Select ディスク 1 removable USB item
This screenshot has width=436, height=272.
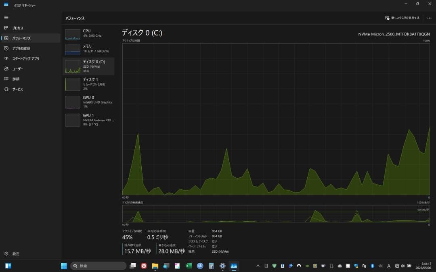(89, 84)
